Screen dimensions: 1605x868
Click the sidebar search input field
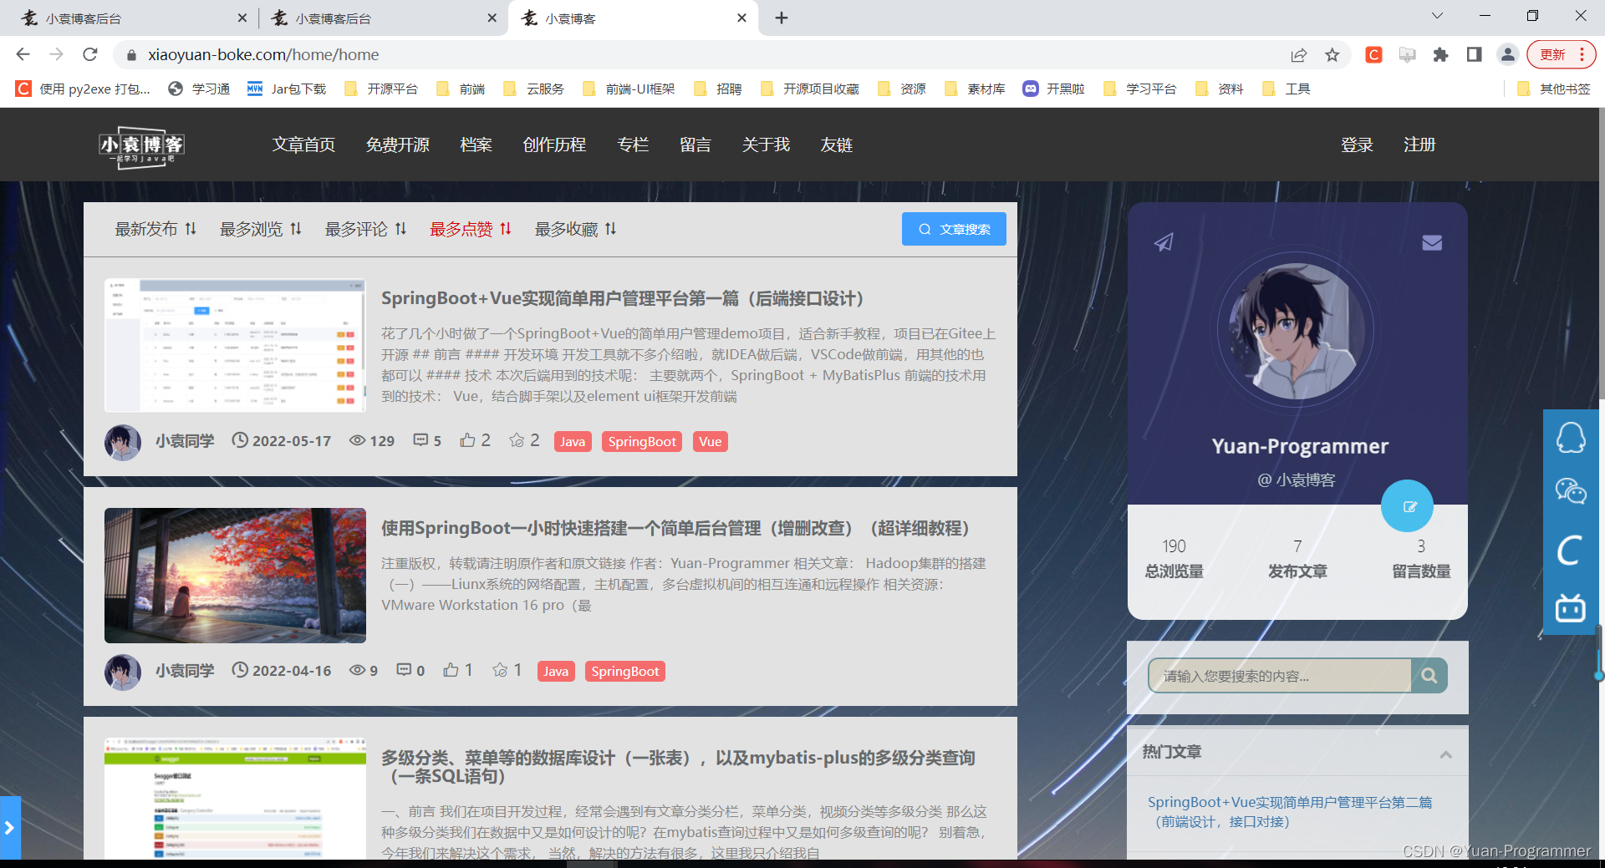click(1280, 675)
